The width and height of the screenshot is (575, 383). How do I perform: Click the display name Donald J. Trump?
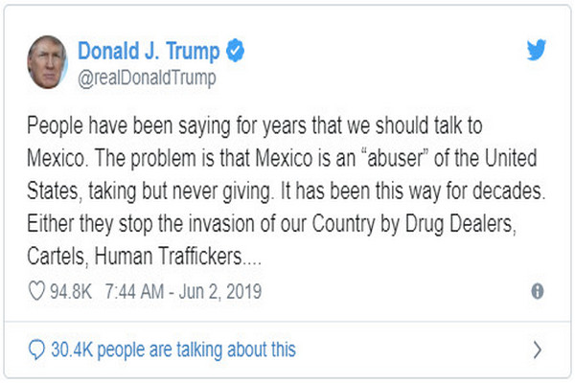coord(149,51)
